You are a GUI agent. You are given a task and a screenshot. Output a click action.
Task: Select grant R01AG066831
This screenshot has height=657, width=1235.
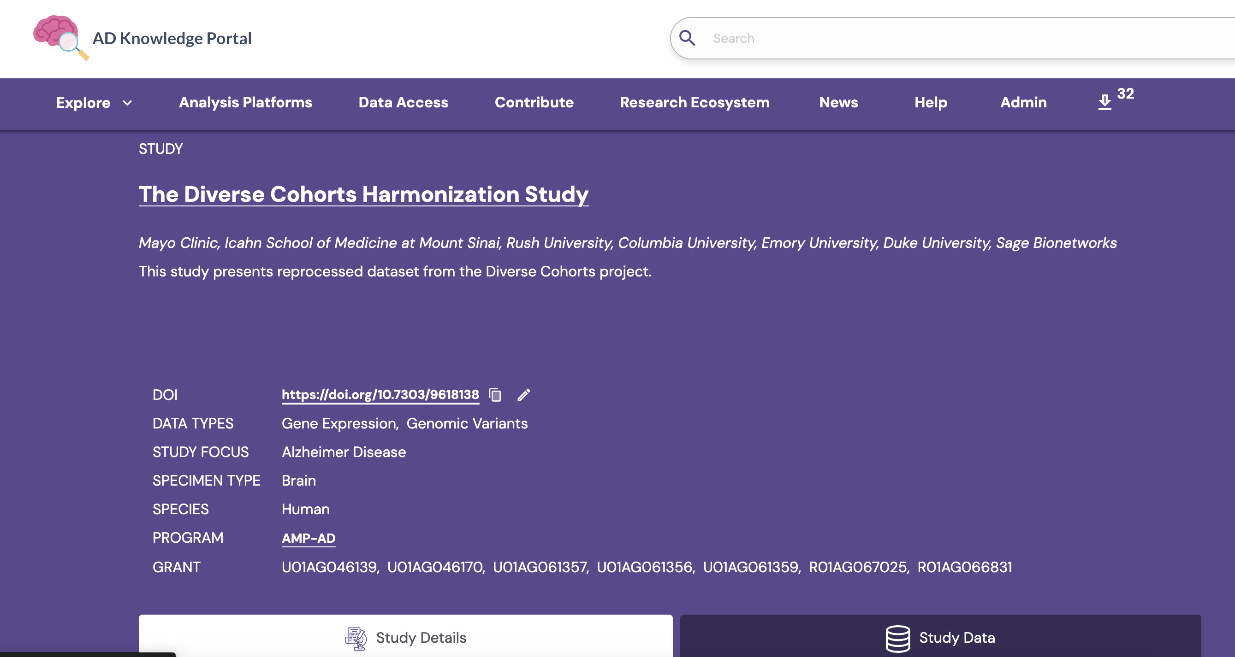click(x=965, y=567)
